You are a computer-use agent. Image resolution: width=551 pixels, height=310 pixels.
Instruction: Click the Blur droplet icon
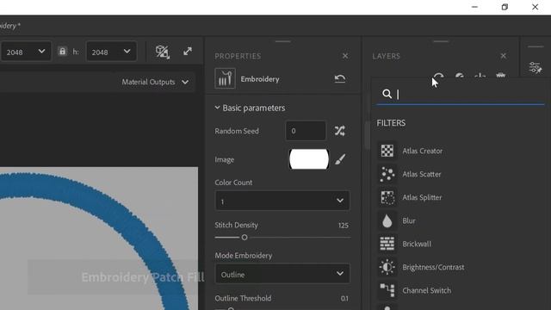pos(387,220)
